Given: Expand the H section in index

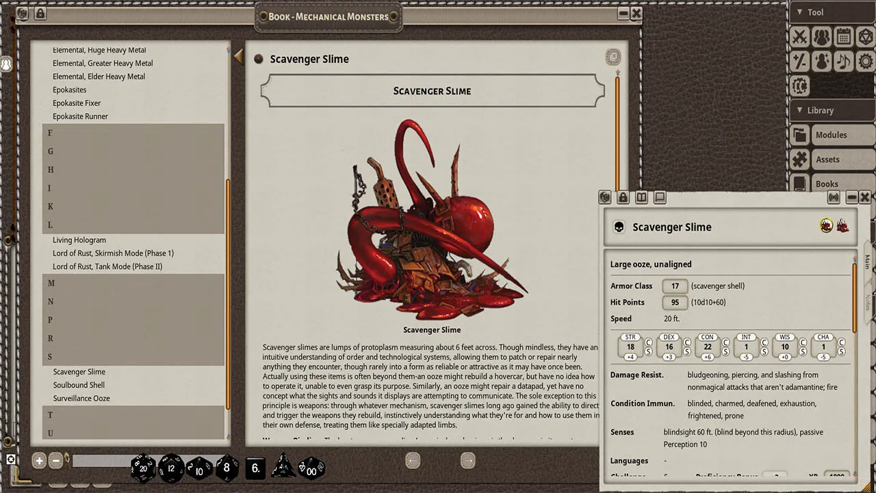Looking at the screenshot, I should click(133, 170).
